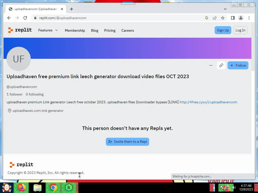The width and height of the screenshot is (258, 193).
Task: Click the footer Replit logo
Action: tap(21, 165)
